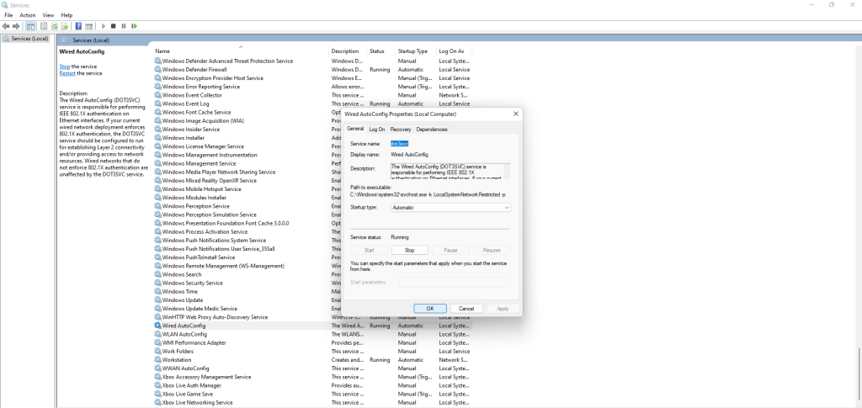Click gear icon beside Windows Installer
This screenshot has width=862, height=408.
[x=157, y=138]
